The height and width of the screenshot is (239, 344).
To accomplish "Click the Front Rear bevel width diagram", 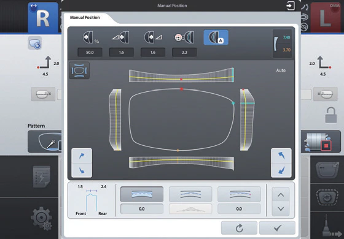I will pos(92,200).
